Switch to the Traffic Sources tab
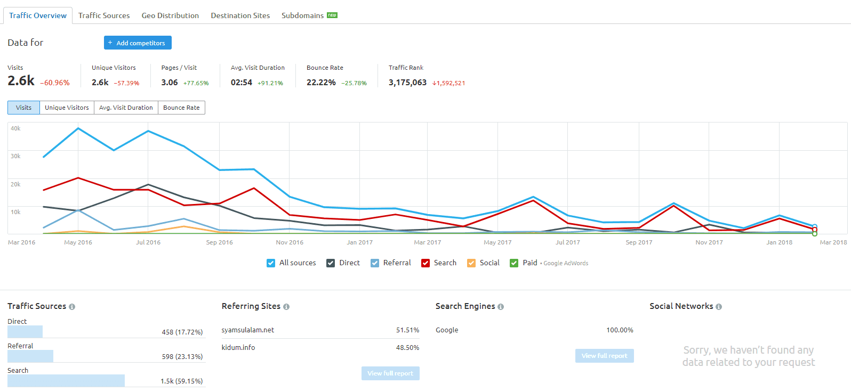The height and width of the screenshot is (392, 851). click(104, 15)
